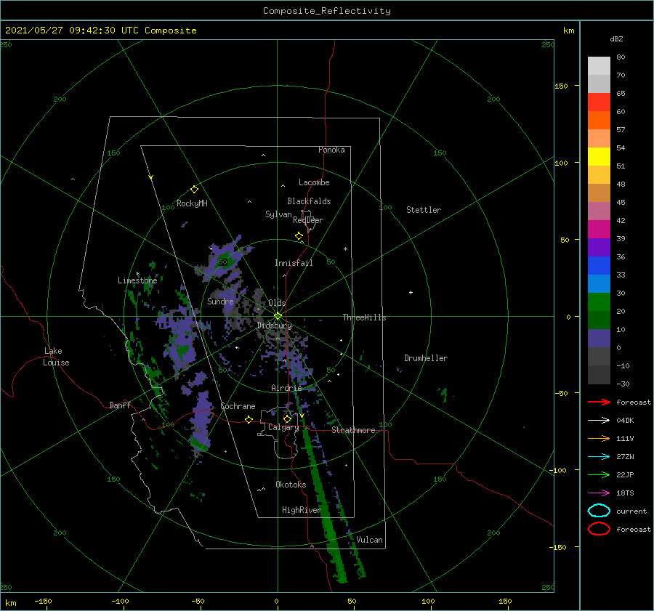Click the ThreeHills label

(364, 317)
